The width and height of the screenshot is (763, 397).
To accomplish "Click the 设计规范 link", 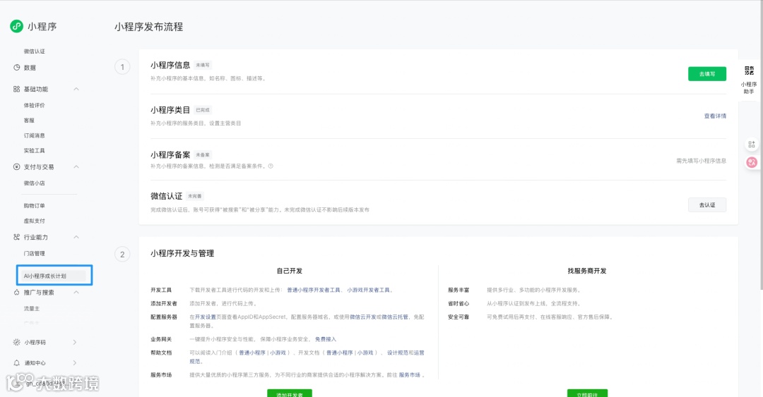I will pyautogui.click(x=398, y=353).
